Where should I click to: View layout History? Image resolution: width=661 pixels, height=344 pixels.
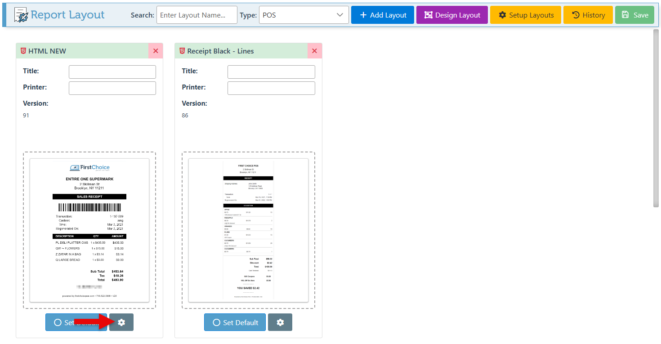pos(588,15)
